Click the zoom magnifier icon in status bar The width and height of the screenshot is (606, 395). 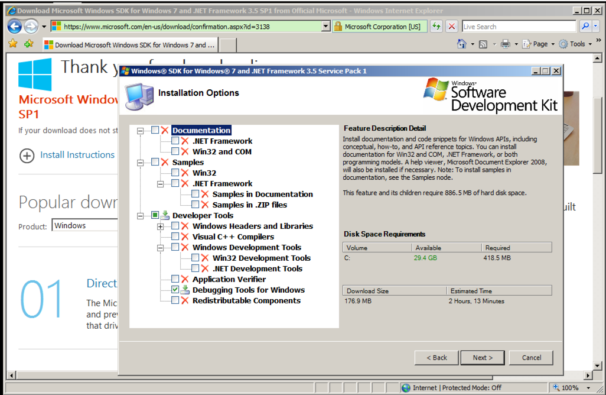coord(556,387)
